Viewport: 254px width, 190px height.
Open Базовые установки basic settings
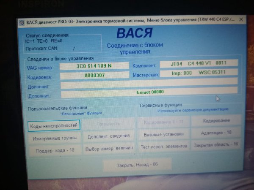click(x=163, y=134)
